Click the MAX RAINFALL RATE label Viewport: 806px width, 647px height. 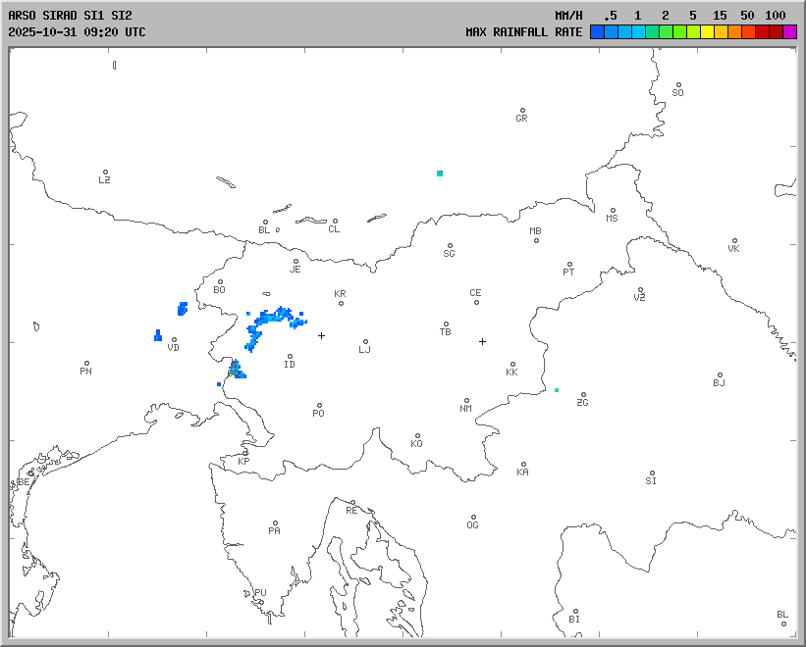523,32
